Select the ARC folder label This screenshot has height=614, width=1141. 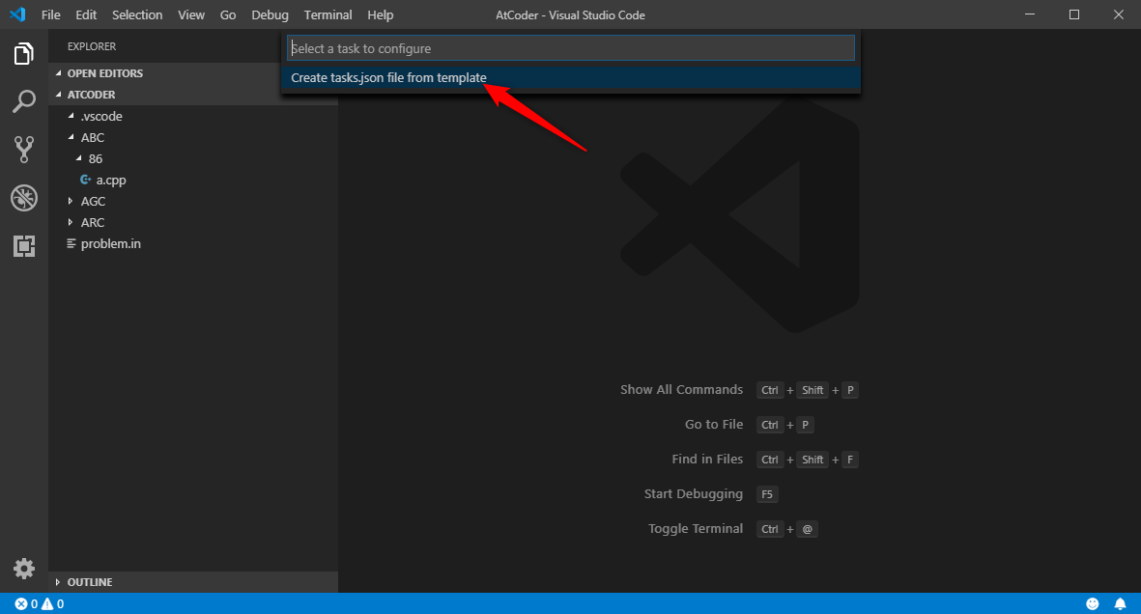[x=93, y=222]
